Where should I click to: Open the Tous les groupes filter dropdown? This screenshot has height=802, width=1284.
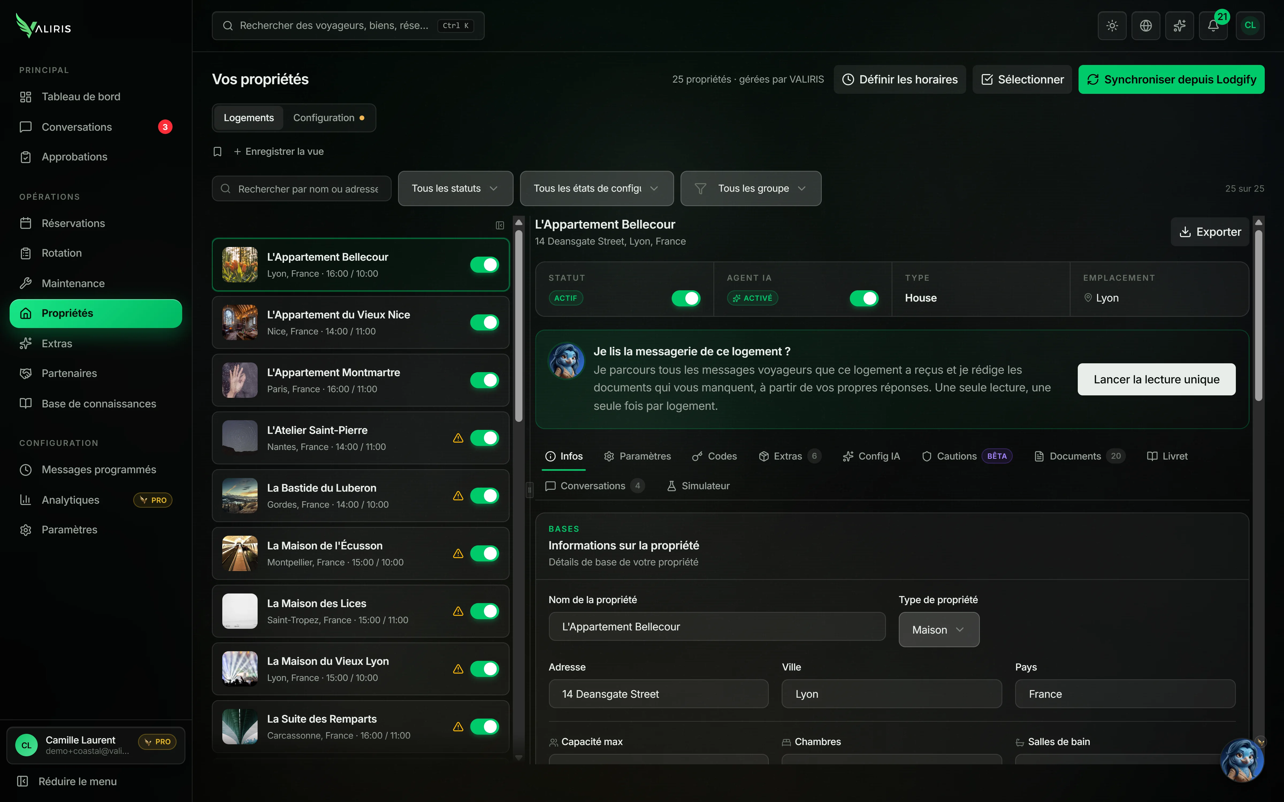pos(751,188)
